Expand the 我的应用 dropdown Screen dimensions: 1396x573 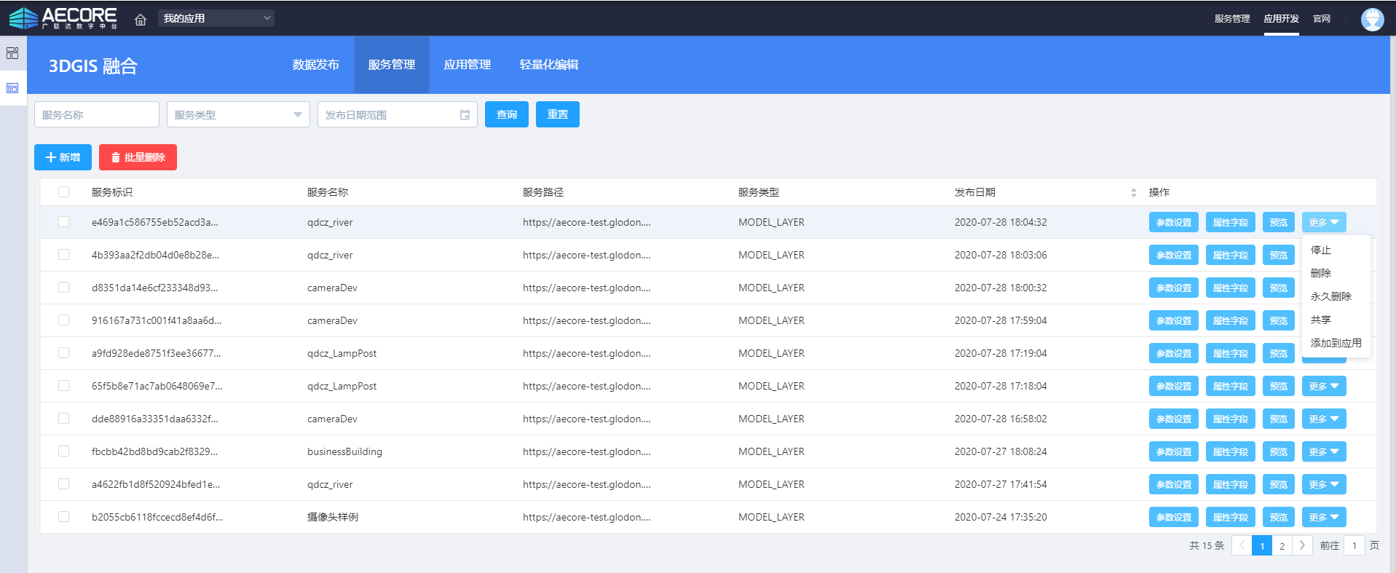click(216, 18)
